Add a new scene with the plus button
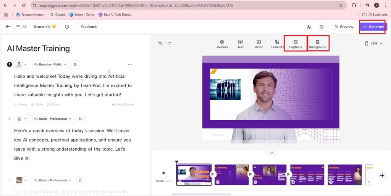391x196 pixels. [x=382, y=175]
